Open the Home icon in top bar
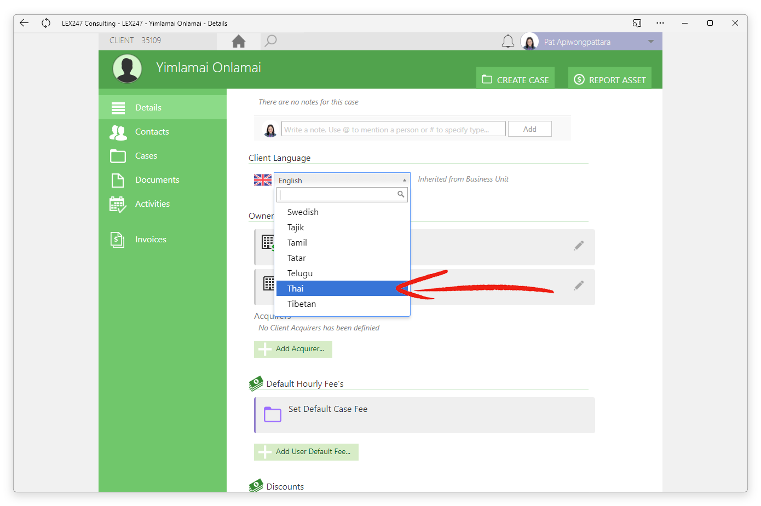761x506 pixels. point(239,41)
